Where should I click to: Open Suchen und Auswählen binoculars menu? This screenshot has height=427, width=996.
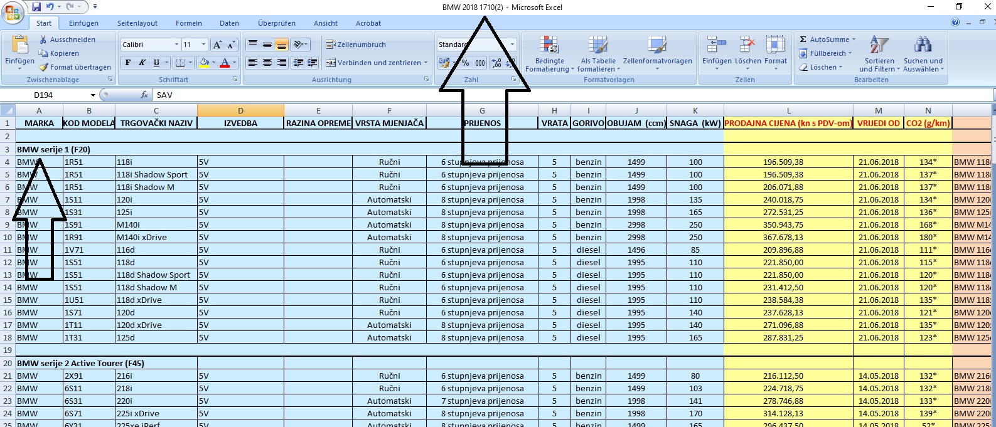click(923, 54)
